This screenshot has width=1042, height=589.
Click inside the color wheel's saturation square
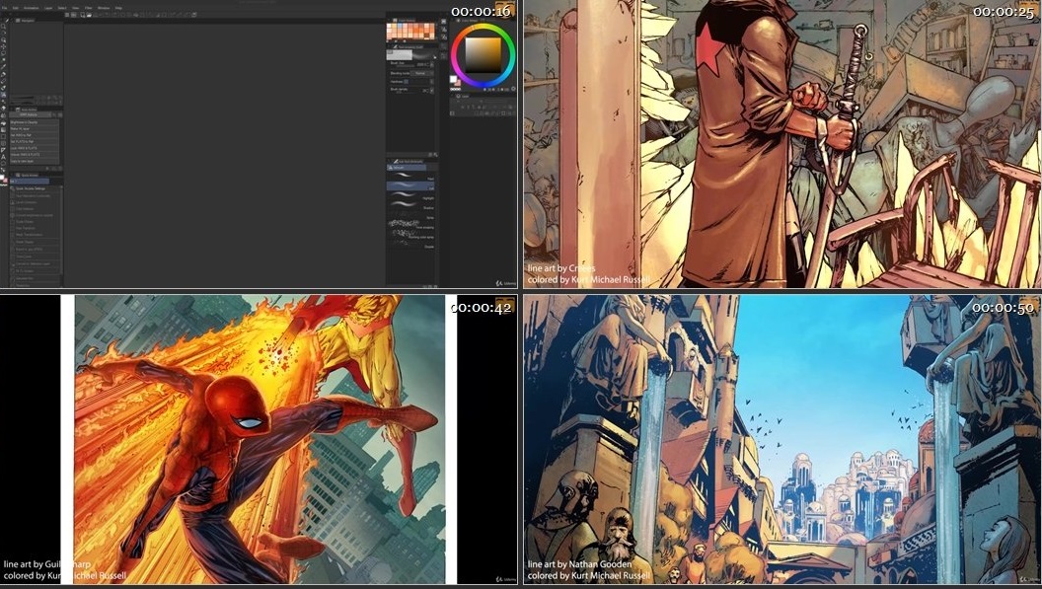pyautogui.click(x=484, y=55)
